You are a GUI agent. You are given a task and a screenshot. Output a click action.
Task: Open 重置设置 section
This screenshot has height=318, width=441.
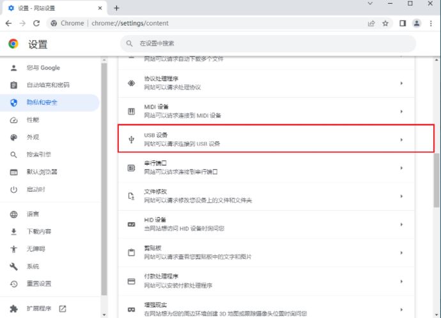coord(49,284)
